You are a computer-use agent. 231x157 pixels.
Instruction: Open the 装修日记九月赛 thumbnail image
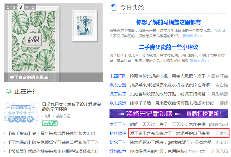tap(21, 114)
